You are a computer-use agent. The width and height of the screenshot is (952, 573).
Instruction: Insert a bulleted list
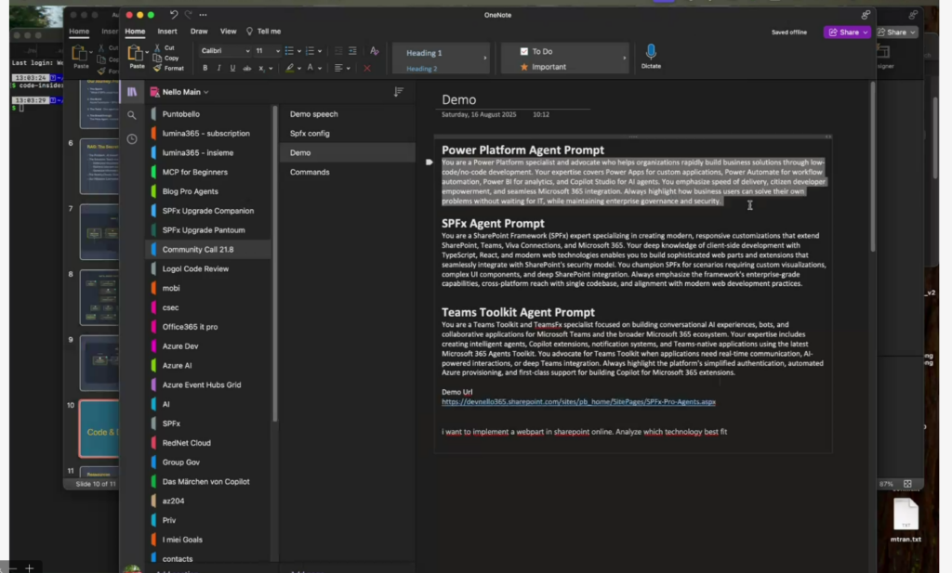point(289,51)
